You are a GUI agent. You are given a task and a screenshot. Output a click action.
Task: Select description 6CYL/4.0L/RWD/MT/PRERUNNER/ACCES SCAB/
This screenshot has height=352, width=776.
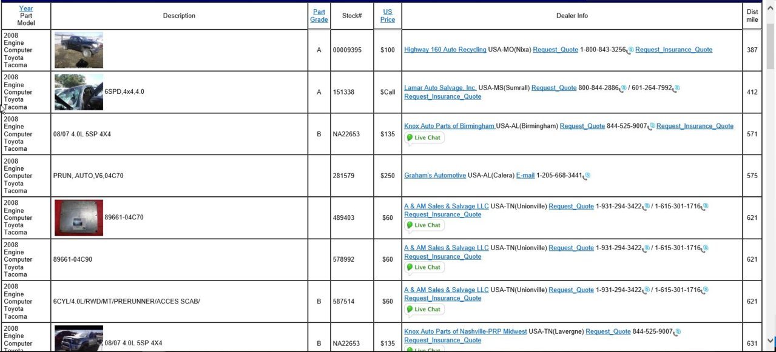(x=126, y=301)
